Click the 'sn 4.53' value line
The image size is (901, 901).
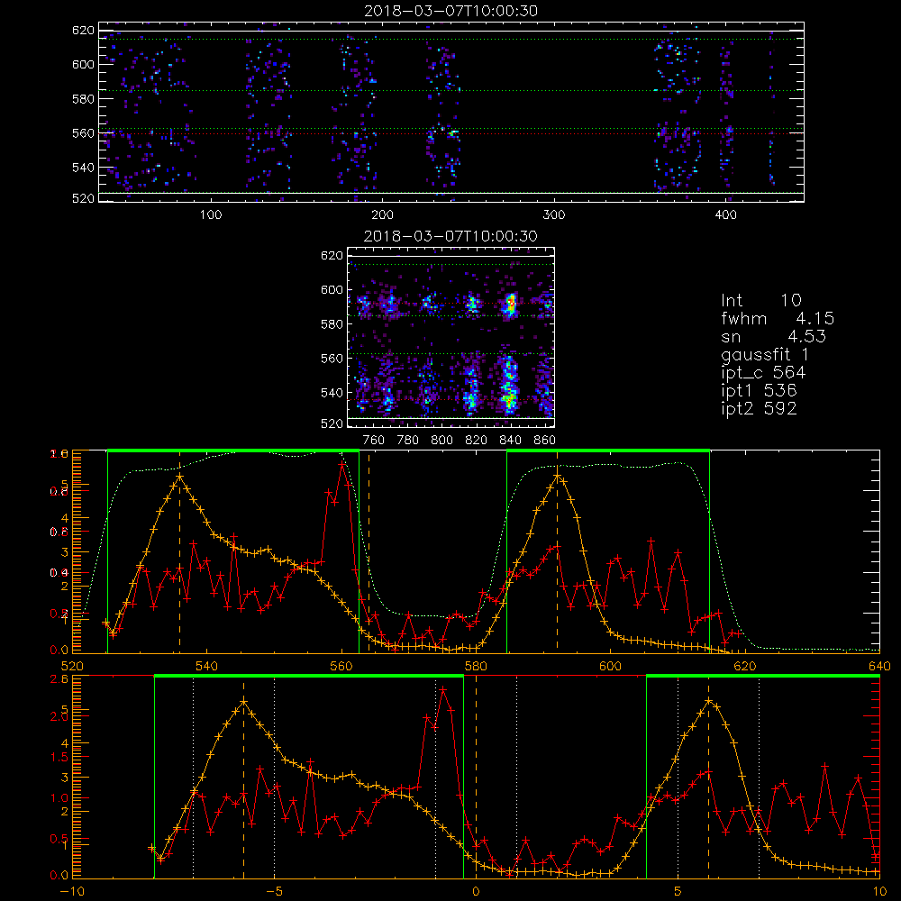pyautogui.click(x=773, y=337)
